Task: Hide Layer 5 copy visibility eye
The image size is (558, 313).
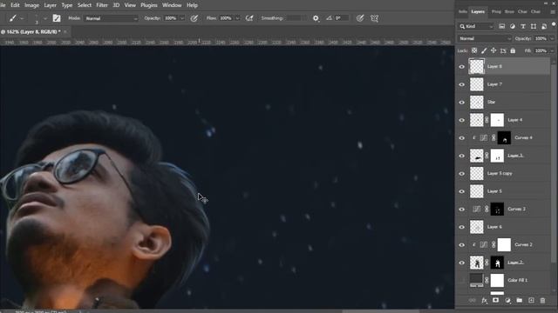Action: tap(462, 174)
